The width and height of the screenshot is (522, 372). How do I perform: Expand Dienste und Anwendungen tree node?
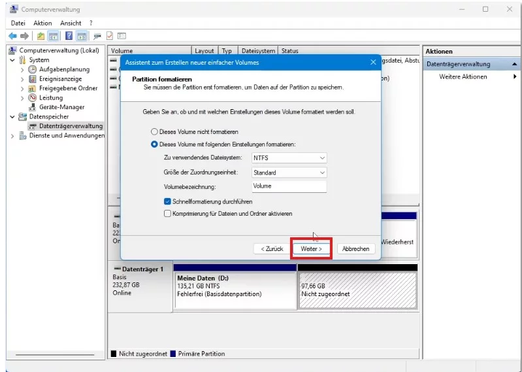[x=12, y=136]
